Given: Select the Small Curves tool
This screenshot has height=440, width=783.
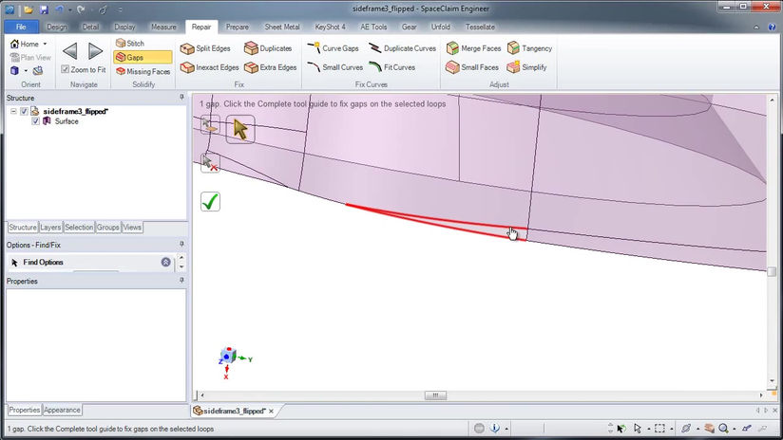Looking at the screenshot, I should tap(335, 67).
